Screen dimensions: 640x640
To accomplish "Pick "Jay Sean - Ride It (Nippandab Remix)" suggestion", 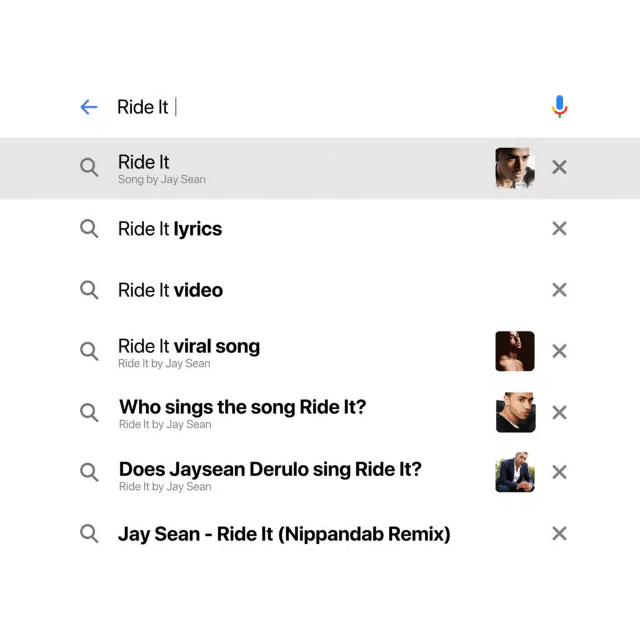I will 284,534.
